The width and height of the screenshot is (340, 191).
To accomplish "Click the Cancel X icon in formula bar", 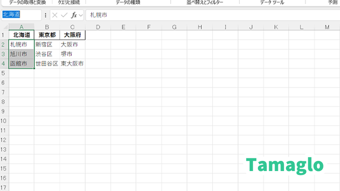I will point(55,15).
